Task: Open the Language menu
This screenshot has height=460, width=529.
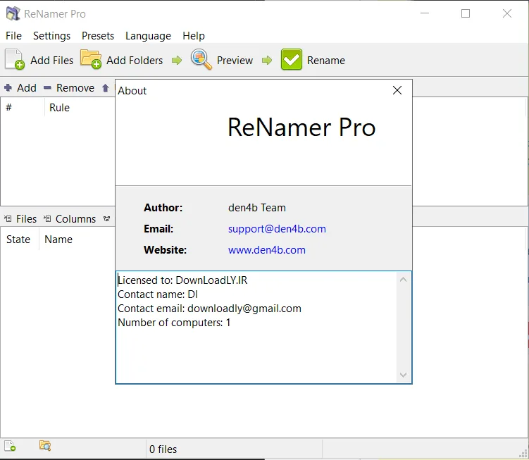Action: 148,36
